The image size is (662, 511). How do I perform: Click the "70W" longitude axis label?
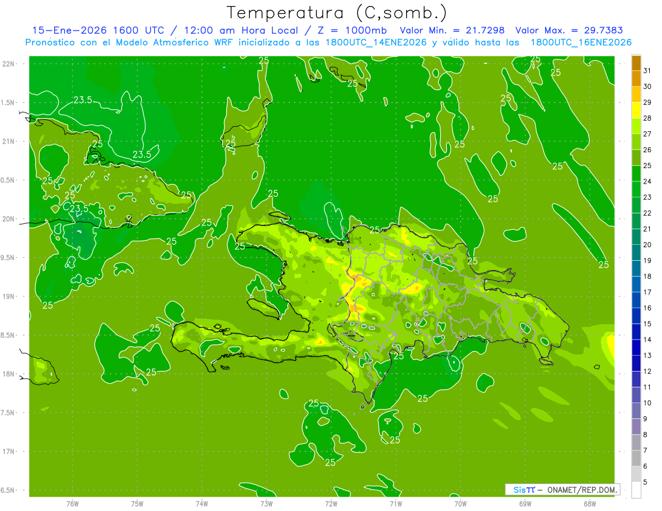461,503
